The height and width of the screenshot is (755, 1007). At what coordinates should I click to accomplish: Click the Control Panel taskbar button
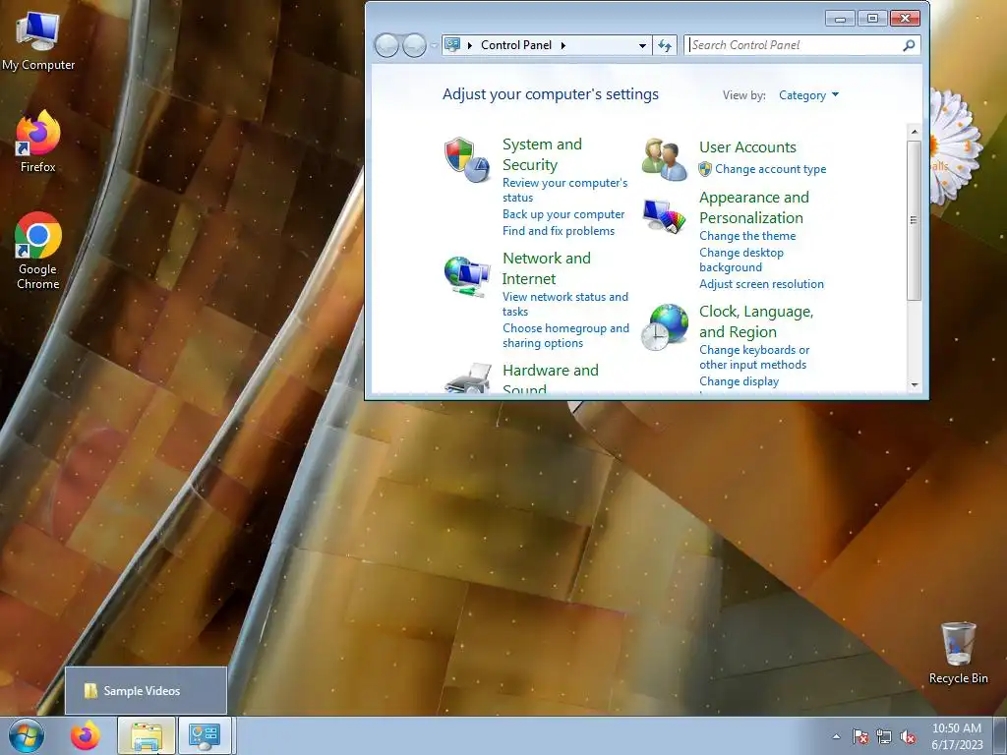tap(205, 735)
